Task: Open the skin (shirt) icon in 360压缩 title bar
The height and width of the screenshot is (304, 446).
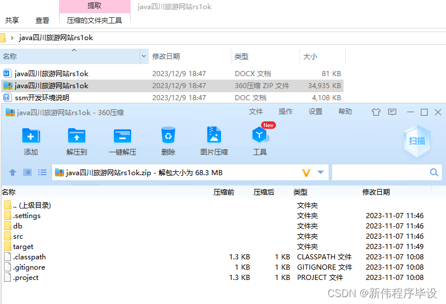Action: pyautogui.click(x=376, y=112)
